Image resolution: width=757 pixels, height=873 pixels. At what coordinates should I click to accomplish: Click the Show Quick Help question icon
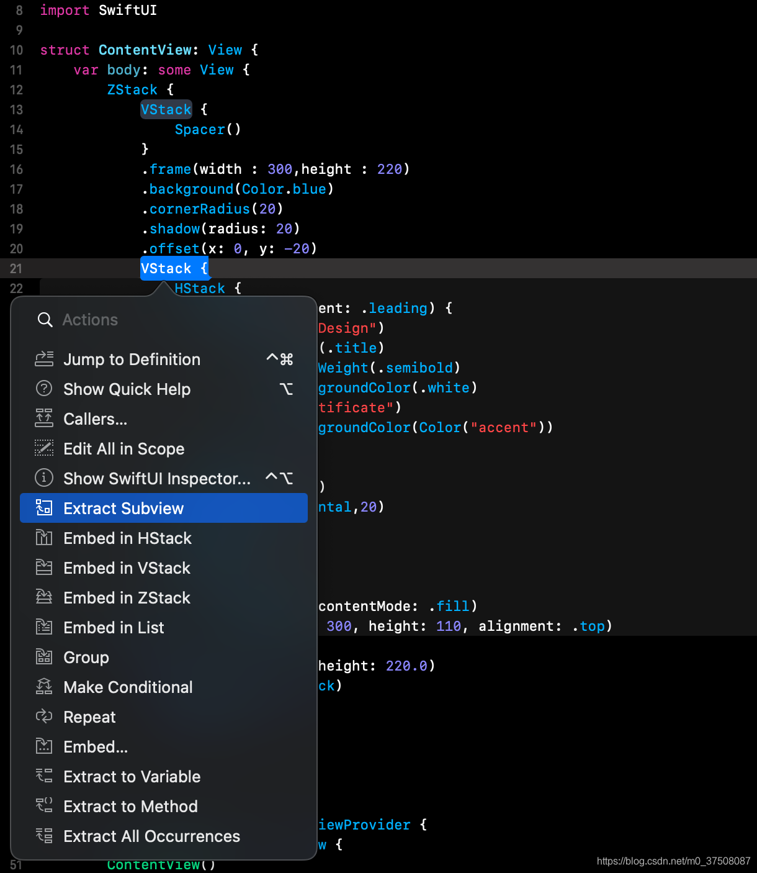[x=44, y=389]
